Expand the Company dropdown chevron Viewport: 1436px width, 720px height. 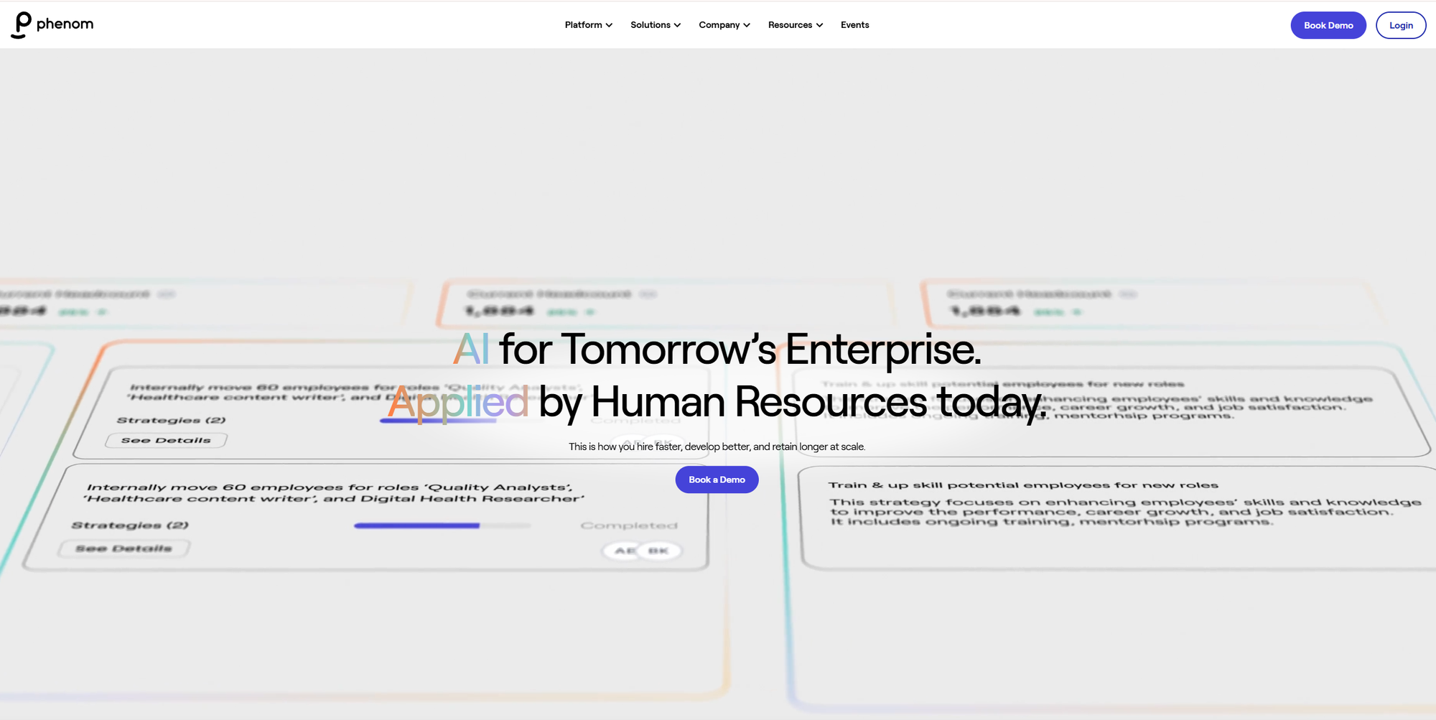click(x=747, y=25)
